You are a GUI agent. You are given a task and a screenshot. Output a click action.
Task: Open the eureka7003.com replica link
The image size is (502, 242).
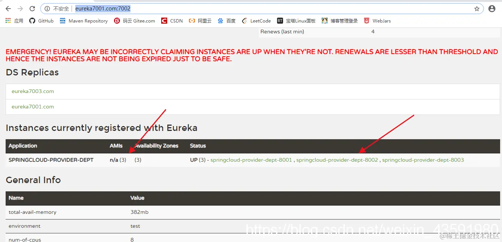tap(33, 91)
